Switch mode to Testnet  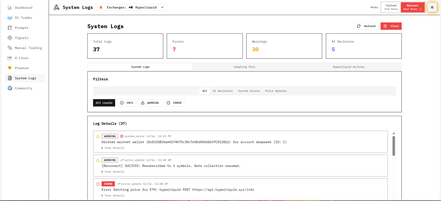click(391, 7)
